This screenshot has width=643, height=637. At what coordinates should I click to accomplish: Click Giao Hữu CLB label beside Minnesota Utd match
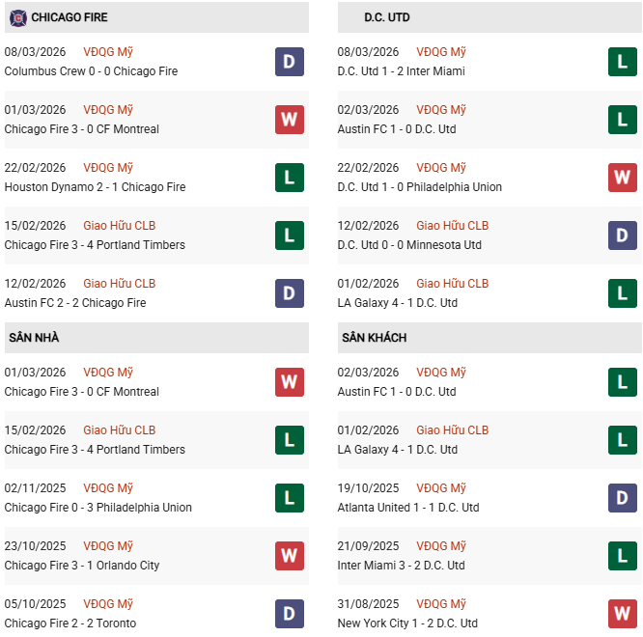click(x=452, y=226)
